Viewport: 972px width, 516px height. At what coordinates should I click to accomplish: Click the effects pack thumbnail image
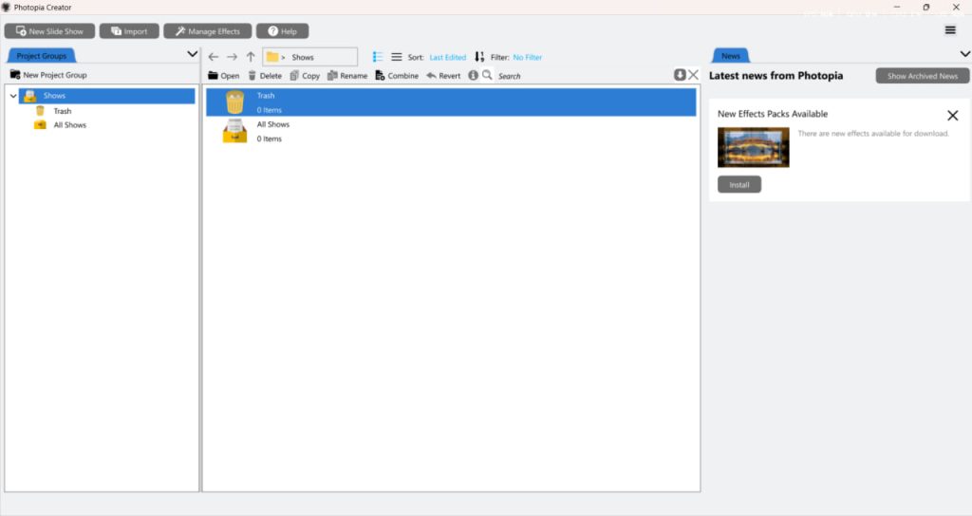tap(753, 147)
